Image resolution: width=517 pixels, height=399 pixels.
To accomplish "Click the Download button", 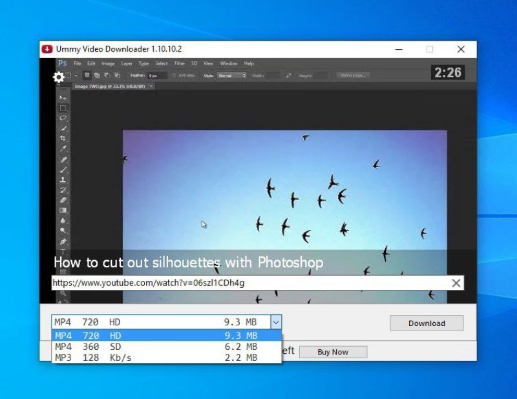I will point(427,323).
